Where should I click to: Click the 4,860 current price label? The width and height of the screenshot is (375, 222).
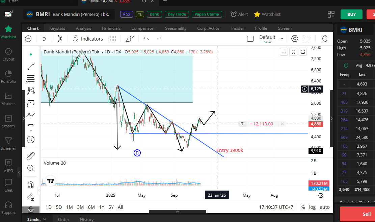tap(316, 124)
